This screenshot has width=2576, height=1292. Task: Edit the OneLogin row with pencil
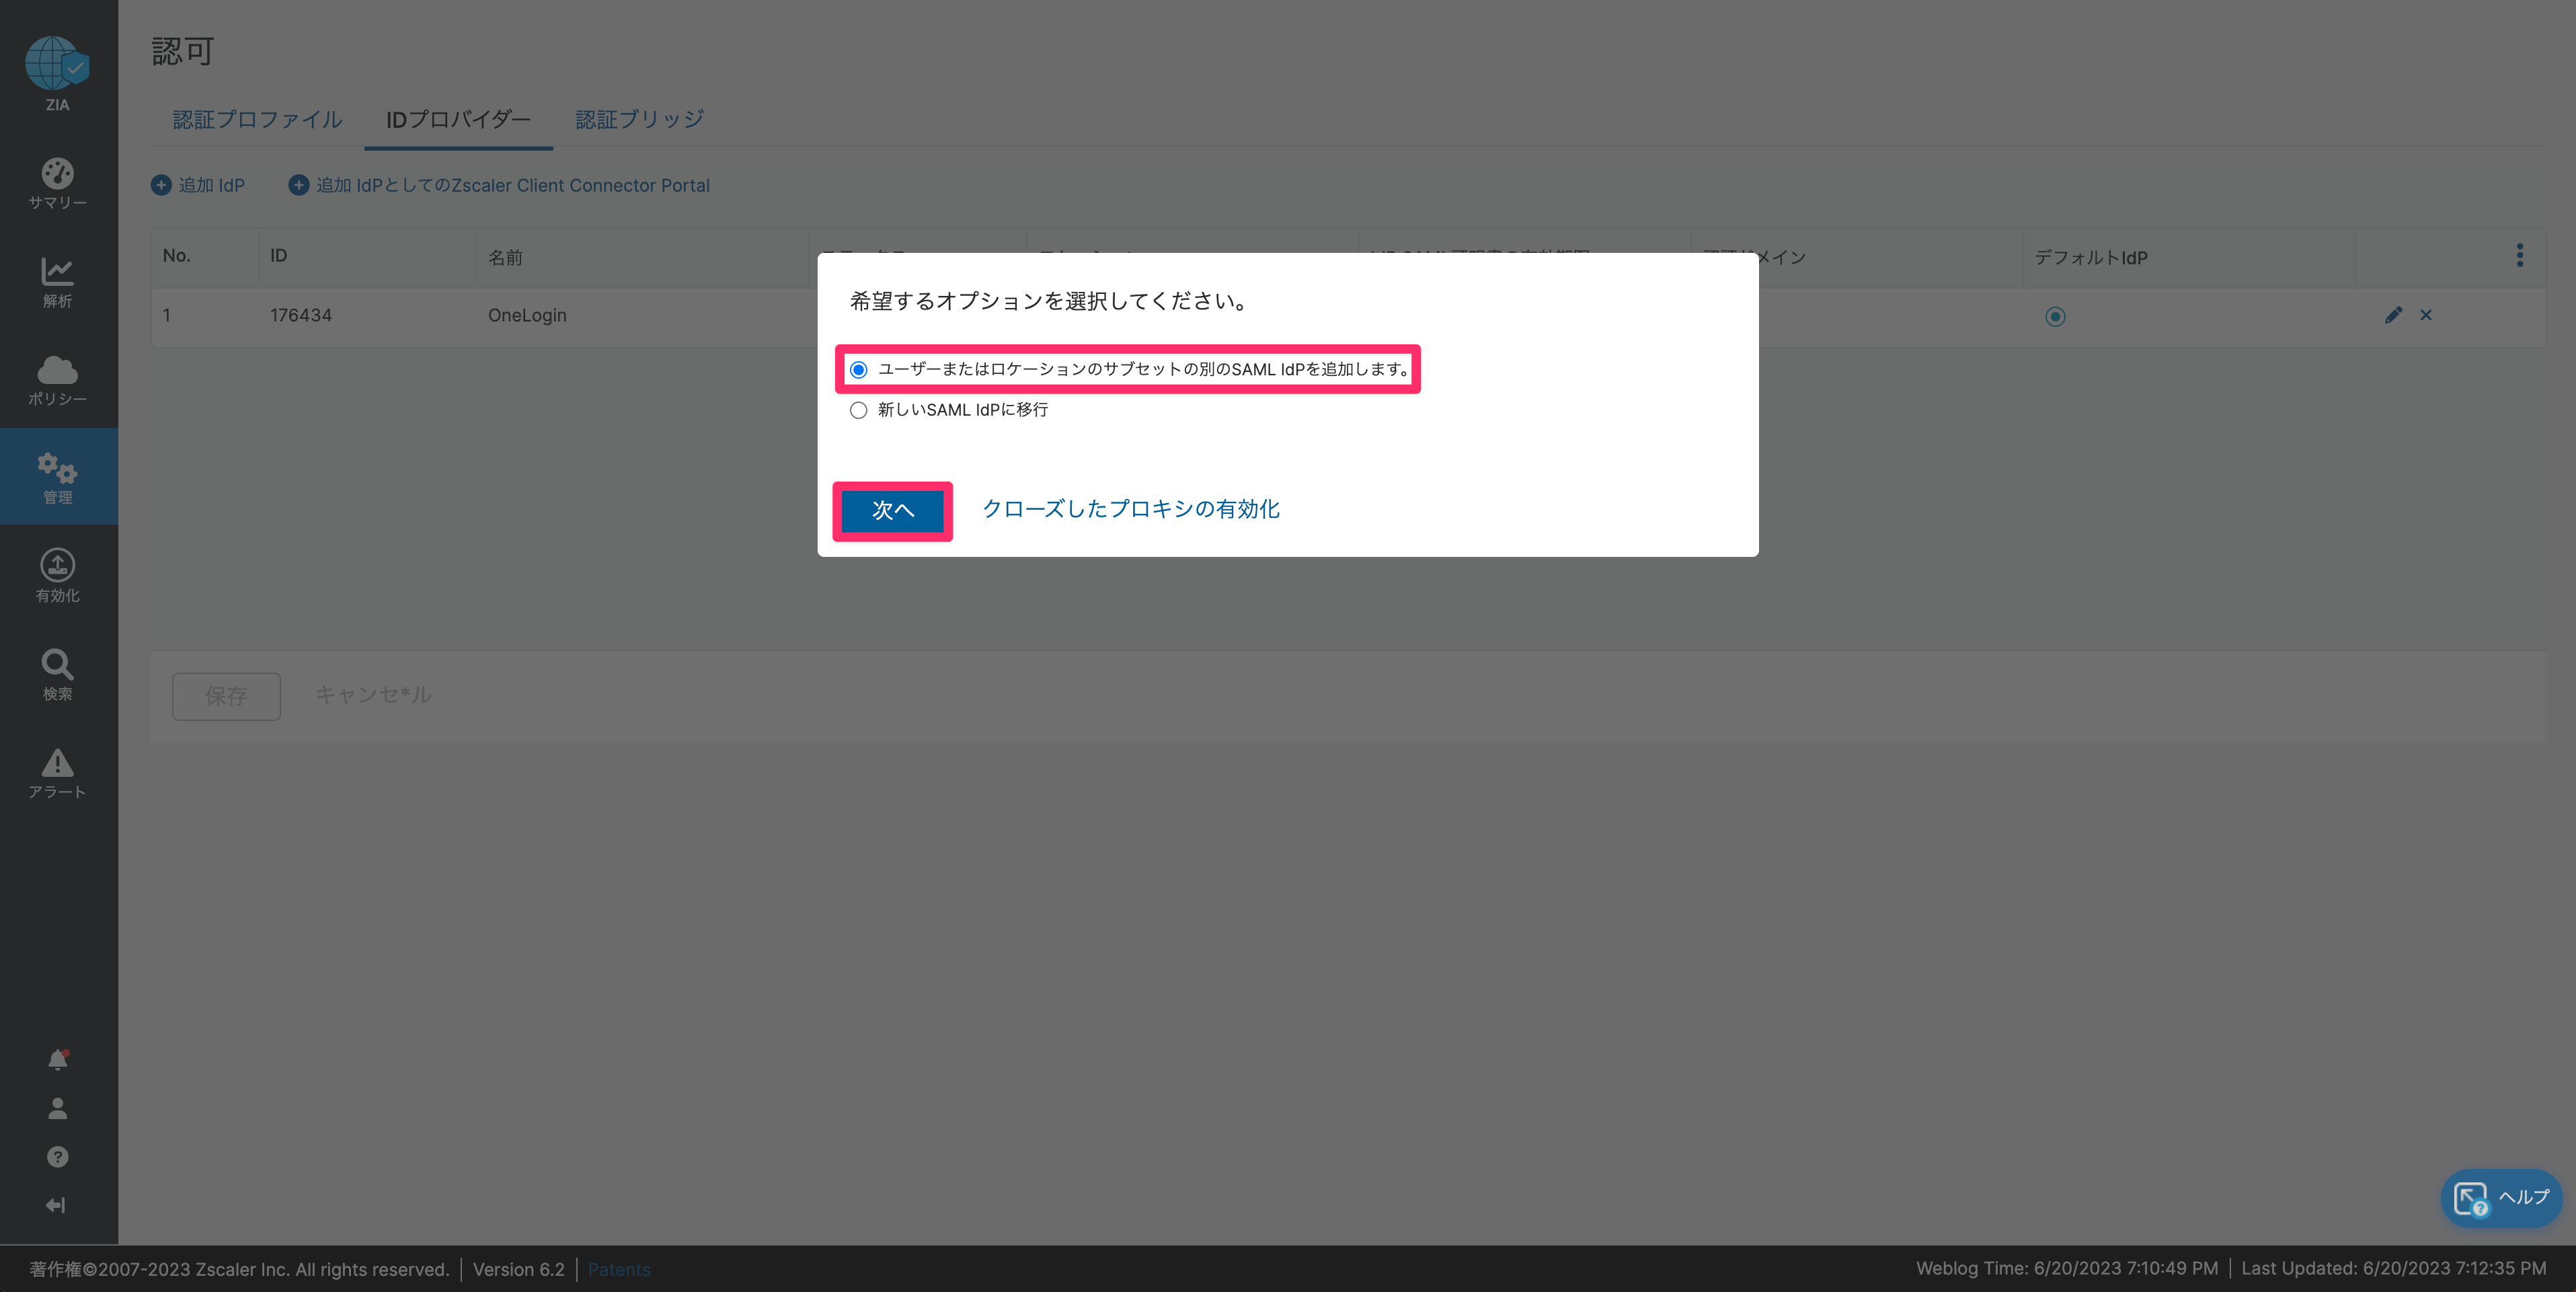click(x=2393, y=315)
